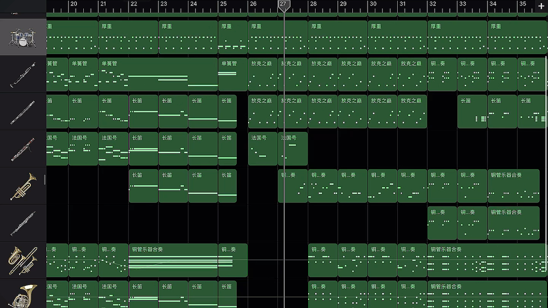
Task: Select flute track 放克之巅 region at bar 28
Action: pyautogui.click(x=323, y=111)
